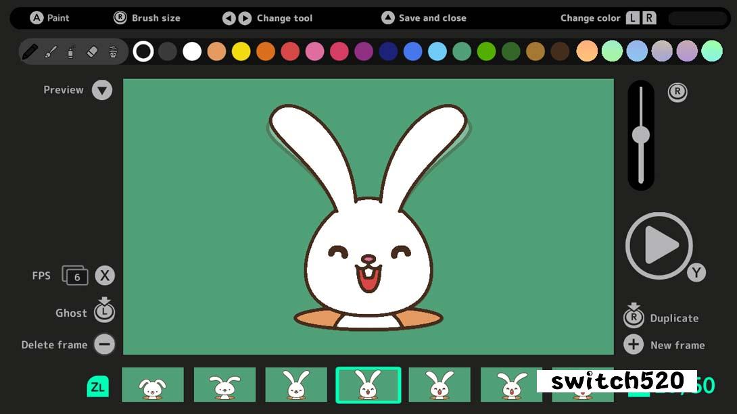Select the yellow color swatch

click(x=241, y=51)
